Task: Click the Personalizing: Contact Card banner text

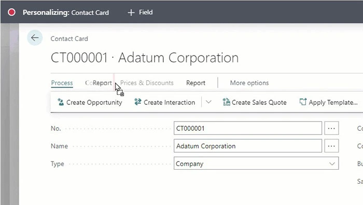Action: (66, 12)
